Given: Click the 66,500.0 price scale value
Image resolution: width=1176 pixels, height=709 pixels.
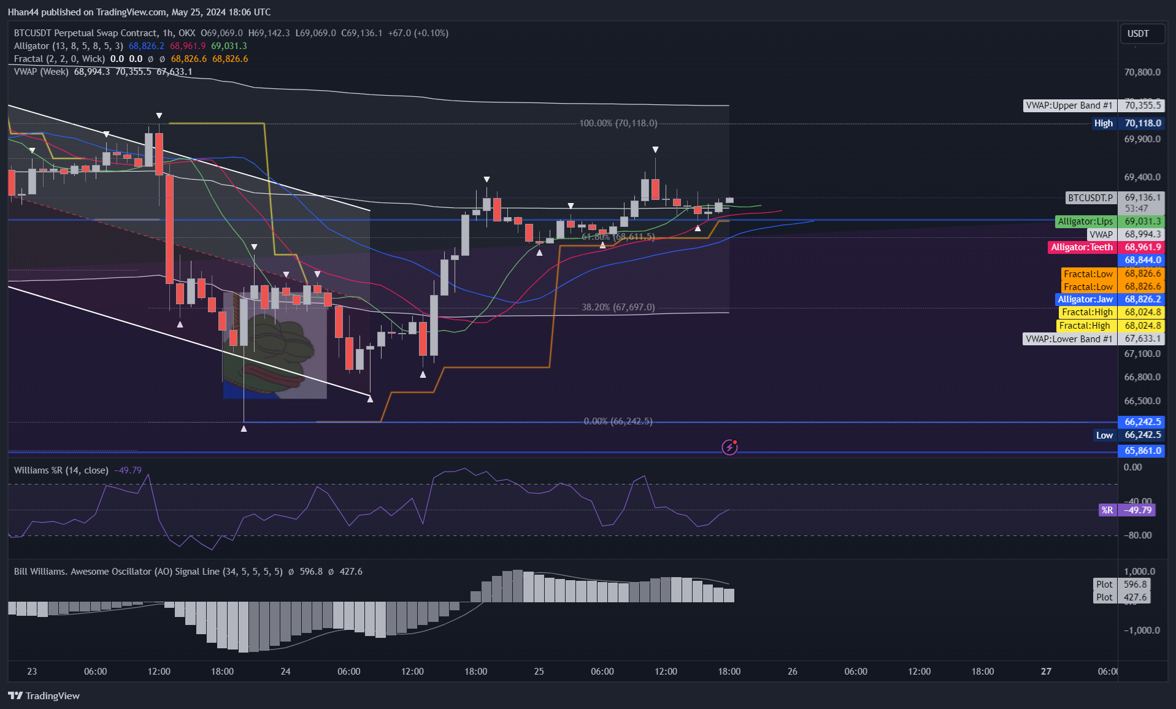Looking at the screenshot, I should [1142, 401].
